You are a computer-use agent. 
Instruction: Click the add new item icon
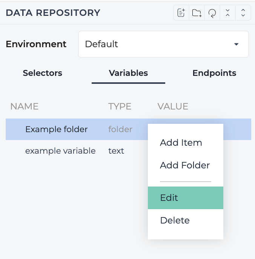click(181, 13)
